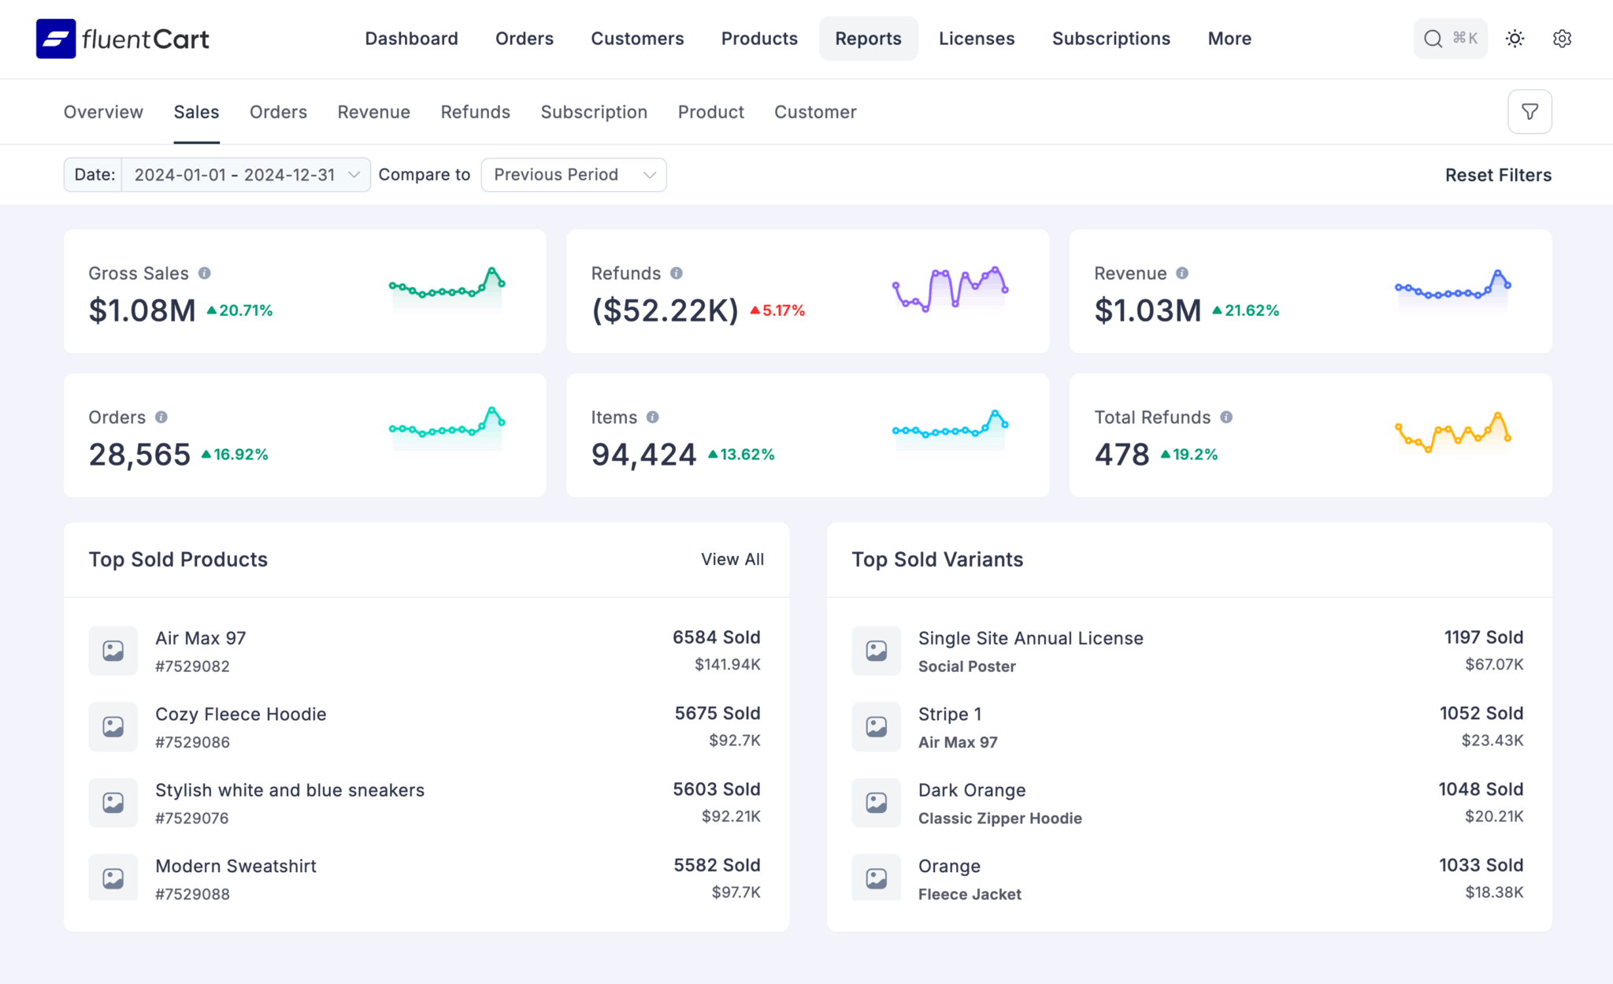
Task: Switch to the Refunds report tab
Action: click(x=476, y=111)
